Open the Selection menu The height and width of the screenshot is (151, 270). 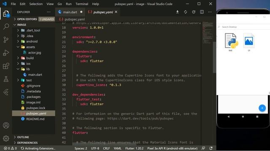click(x=36, y=4)
